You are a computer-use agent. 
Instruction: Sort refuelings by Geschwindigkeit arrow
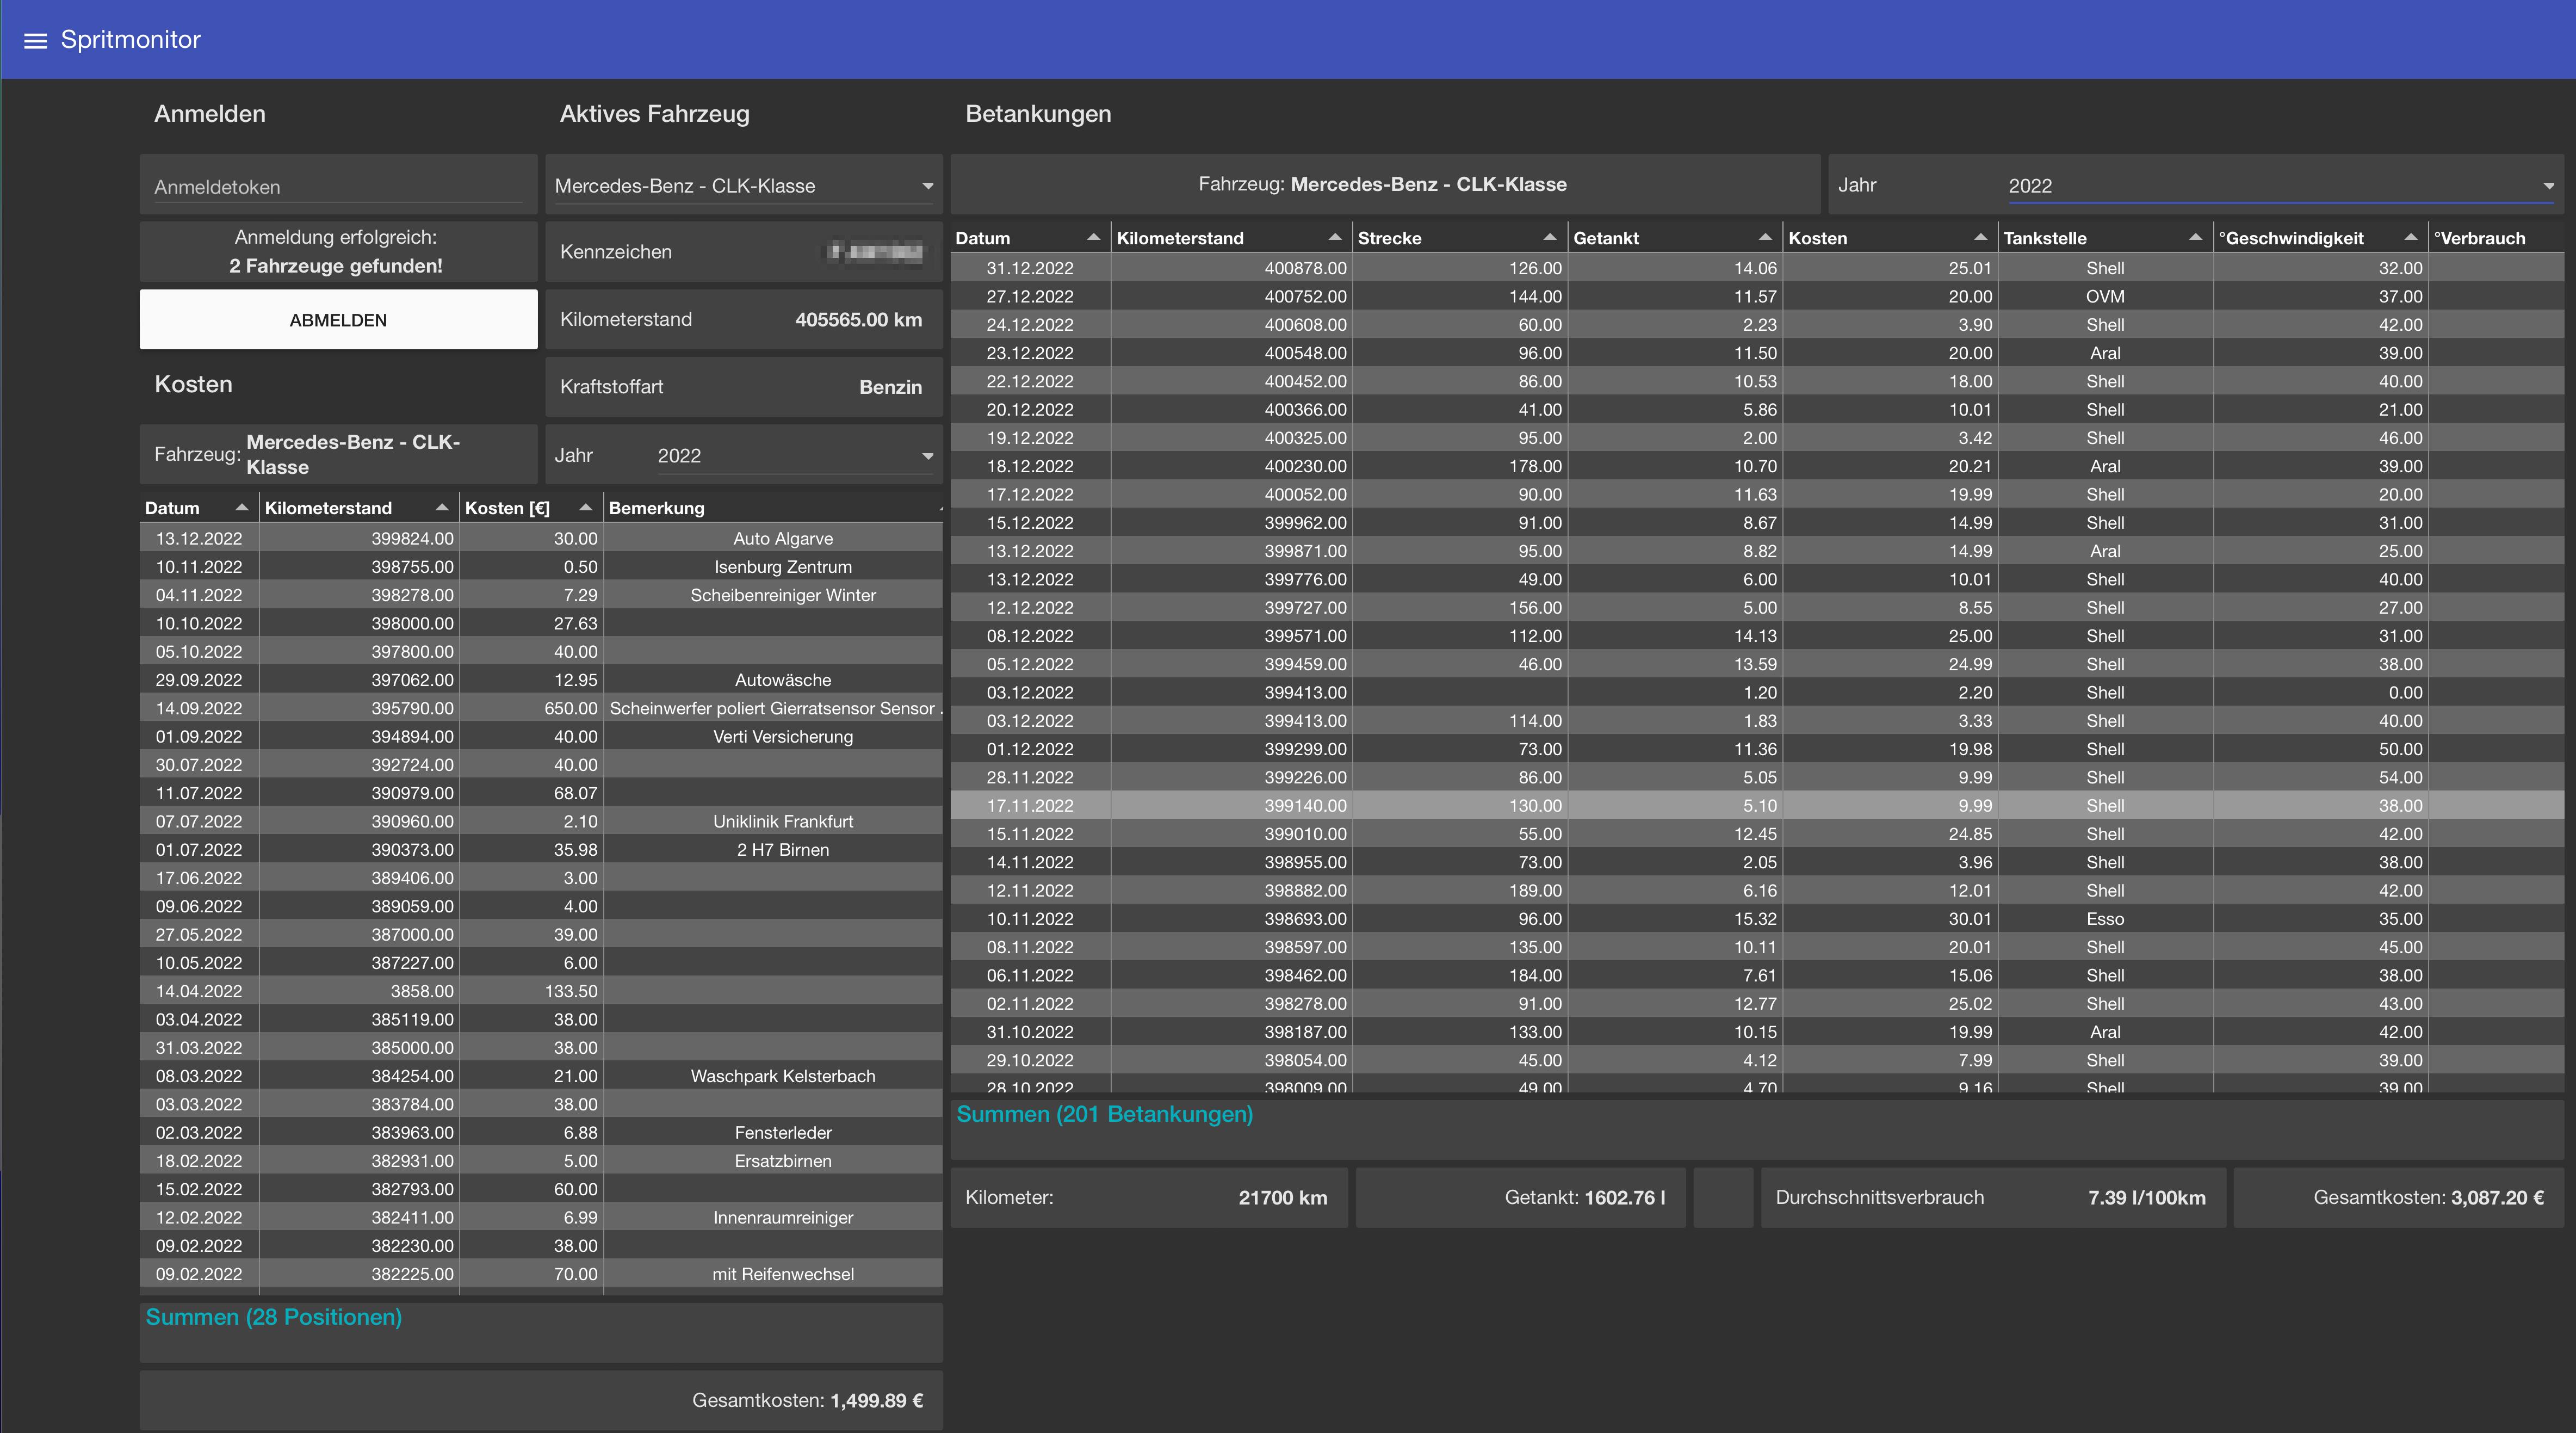pyautogui.click(x=2410, y=237)
